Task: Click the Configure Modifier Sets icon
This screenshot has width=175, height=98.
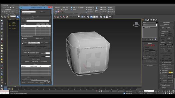Action: [x=156, y=39]
